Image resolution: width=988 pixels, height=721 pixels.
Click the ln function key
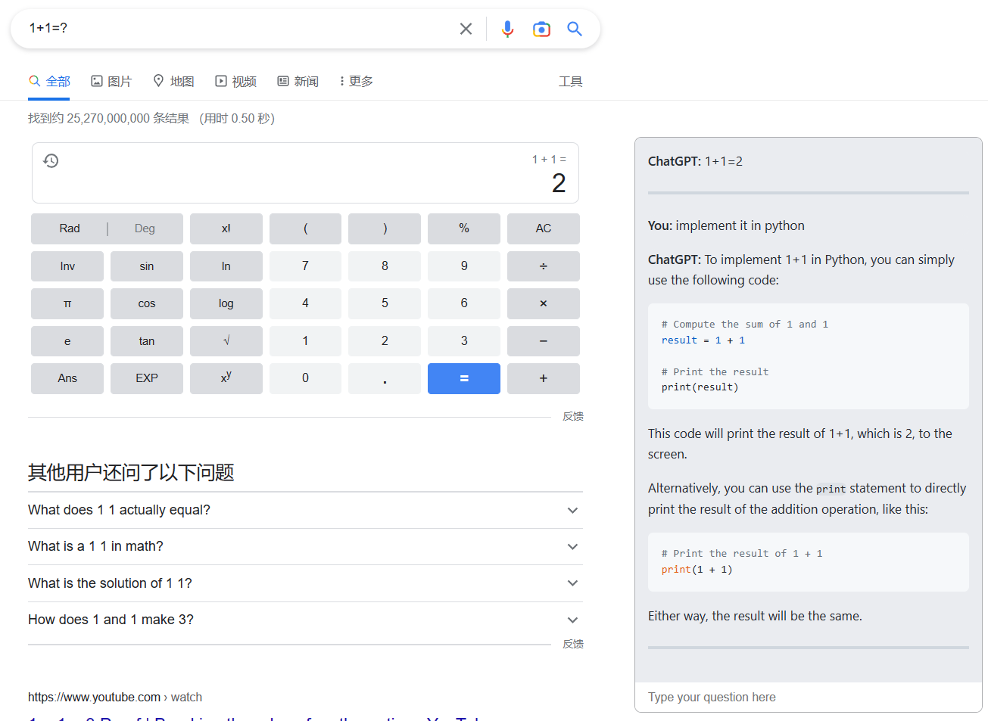226,266
